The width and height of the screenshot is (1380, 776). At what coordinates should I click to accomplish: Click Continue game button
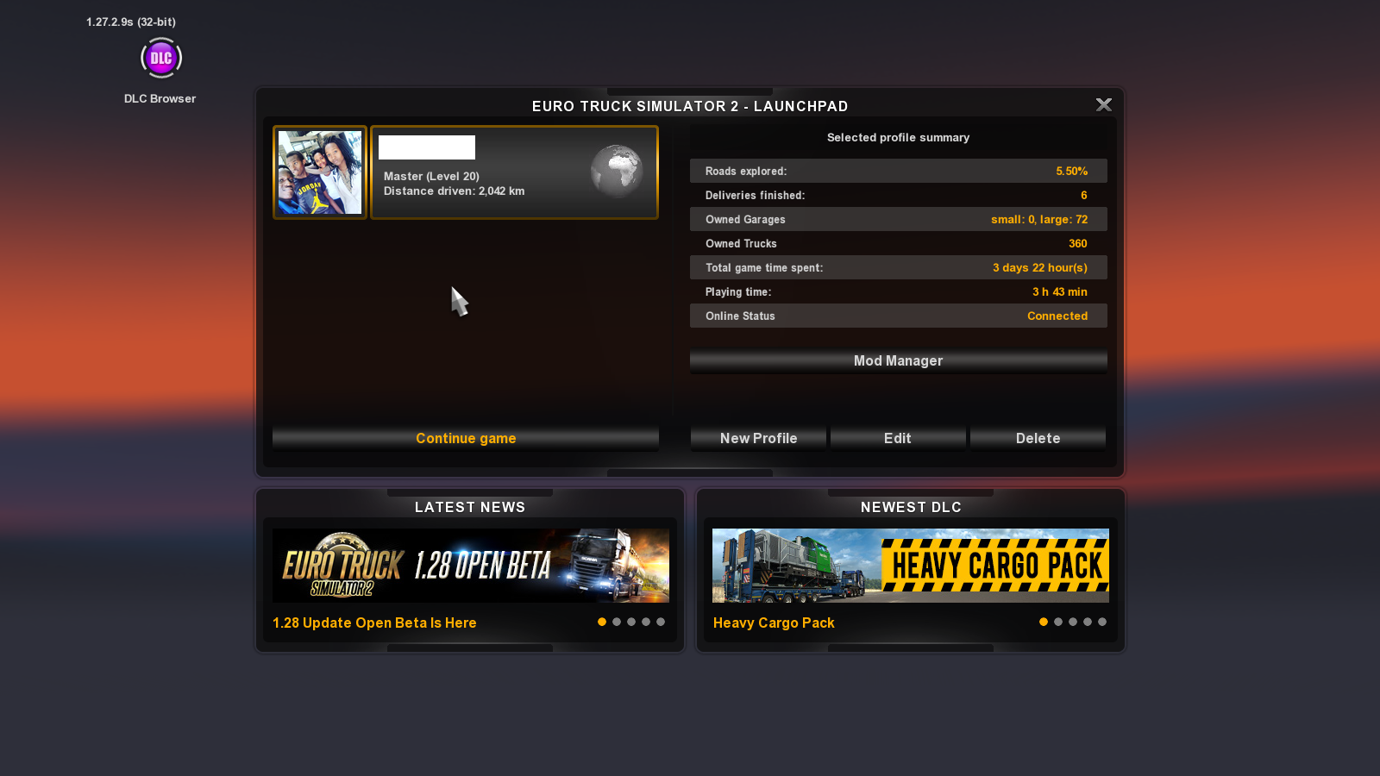click(466, 438)
